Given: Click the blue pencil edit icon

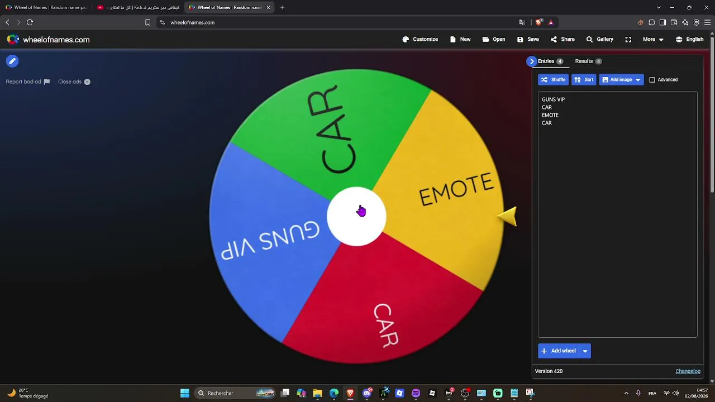Looking at the screenshot, I should [12, 61].
